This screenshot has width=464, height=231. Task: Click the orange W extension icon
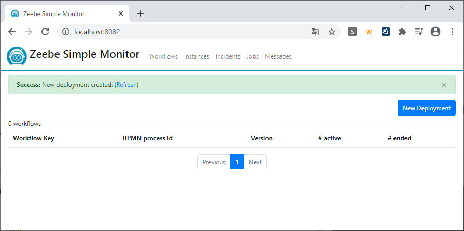coord(369,32)
